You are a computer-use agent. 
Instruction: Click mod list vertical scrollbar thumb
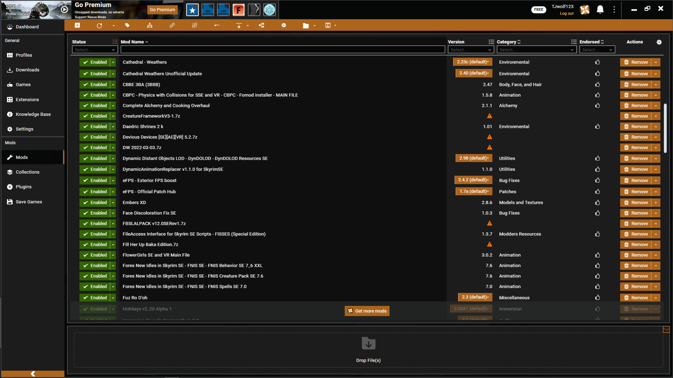coord(665,128)
